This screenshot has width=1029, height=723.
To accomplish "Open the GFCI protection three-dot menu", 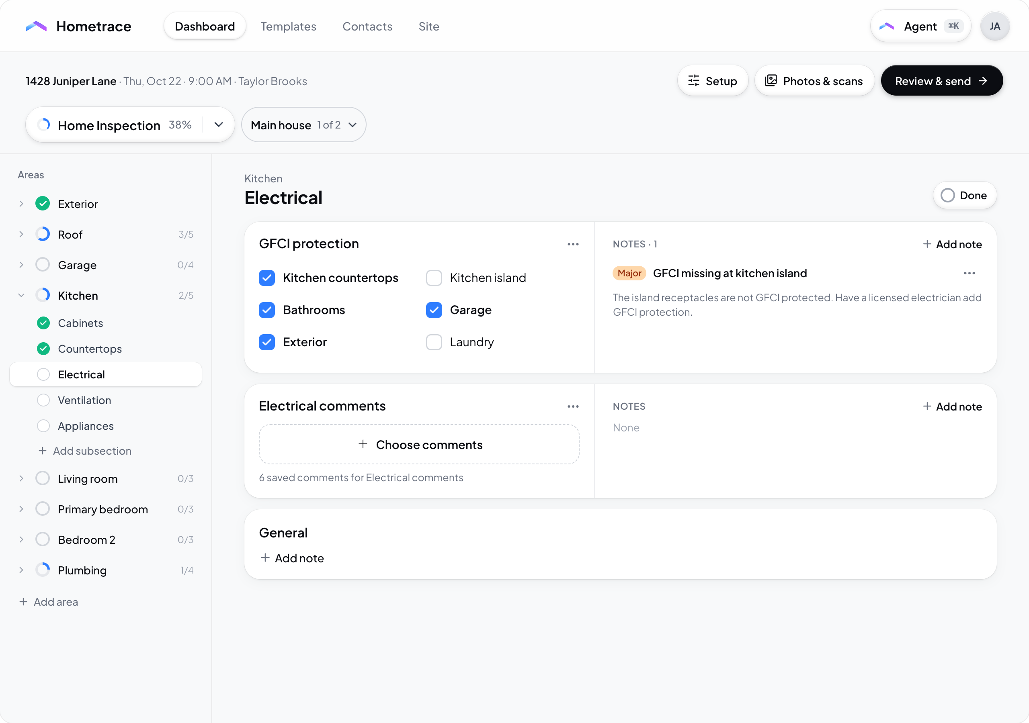I will 573,244.
